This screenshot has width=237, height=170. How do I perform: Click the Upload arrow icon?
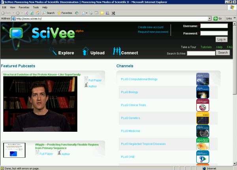click(x=85, y=51)
